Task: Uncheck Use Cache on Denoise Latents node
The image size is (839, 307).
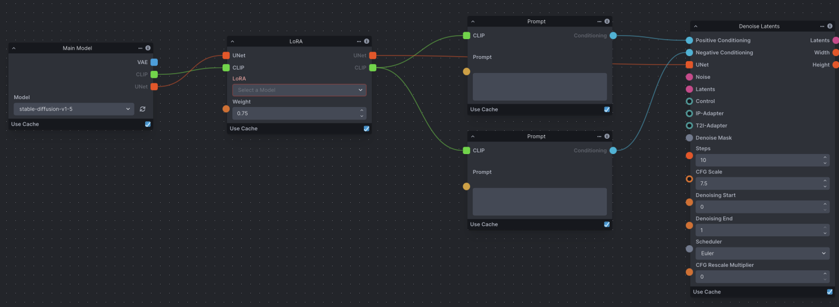Action: point(830,292)
